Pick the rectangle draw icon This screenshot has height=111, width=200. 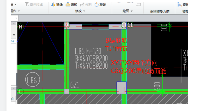click(x=139, y=5)
